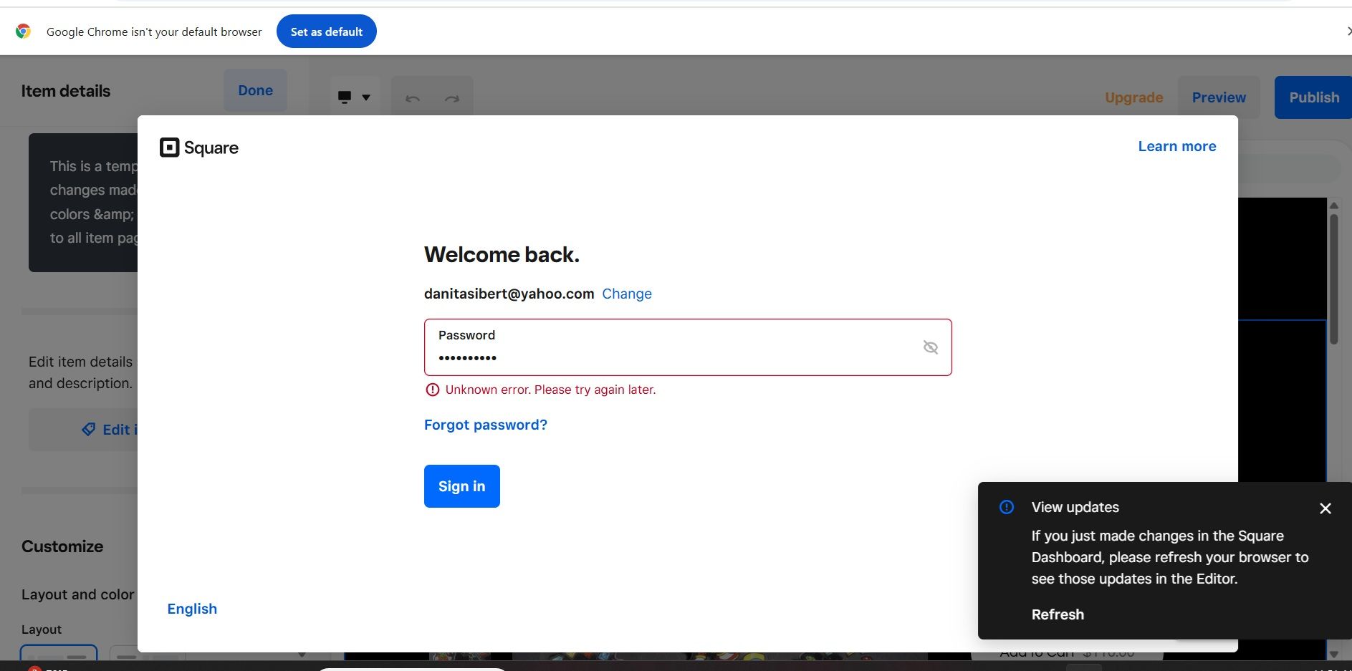
Task: Select the first layout option thumbnail
Action: (x=59, y=655)
